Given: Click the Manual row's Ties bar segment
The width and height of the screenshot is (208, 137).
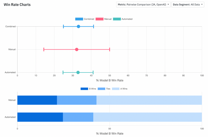Looking at the screenshot, I should pos(77,100).
